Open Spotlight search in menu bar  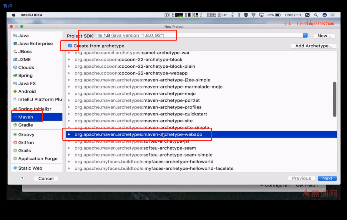pyautogui.click(x=316, y=15)
